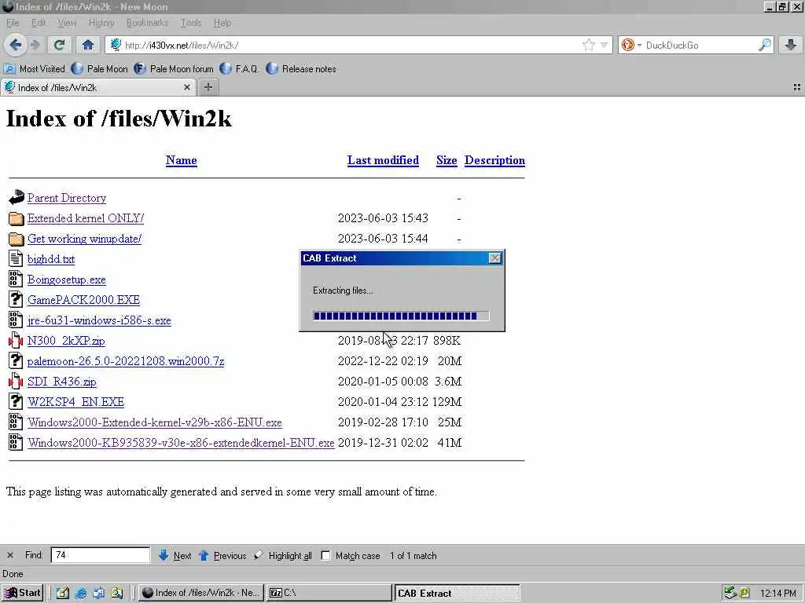Screen dimensions: 805x603
Task: Select the Index of /files/Win2k tab
Action: (97, 88)
